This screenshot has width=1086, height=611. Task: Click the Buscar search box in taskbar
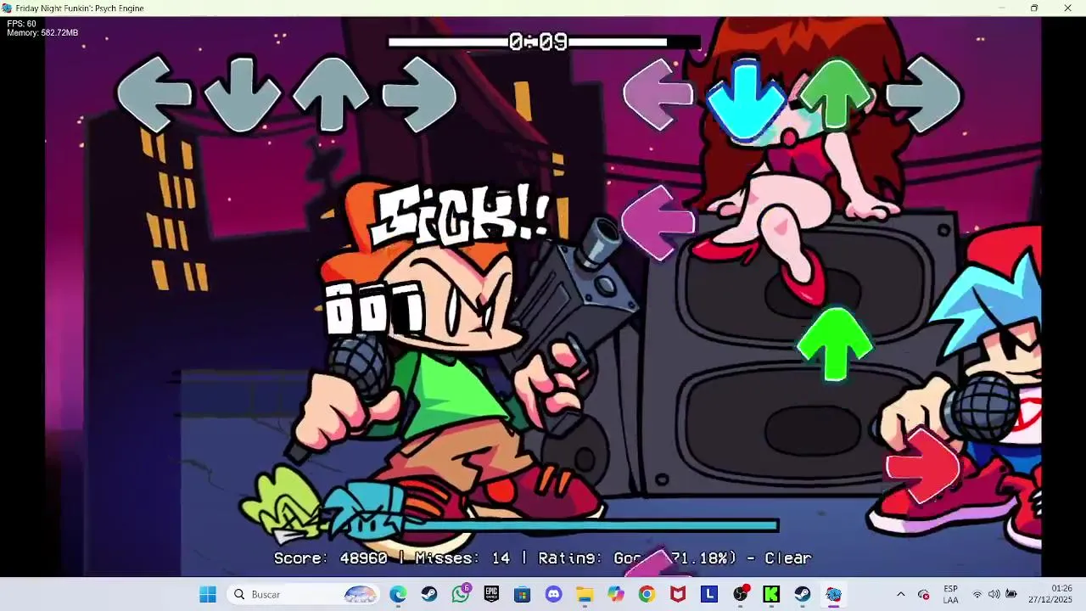click(305, 594)
